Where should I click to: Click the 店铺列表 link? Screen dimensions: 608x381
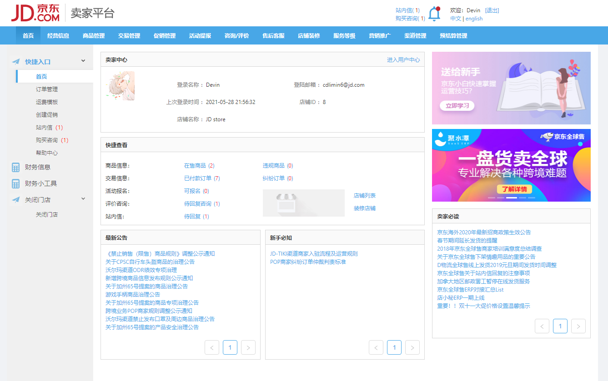(365, 195)
